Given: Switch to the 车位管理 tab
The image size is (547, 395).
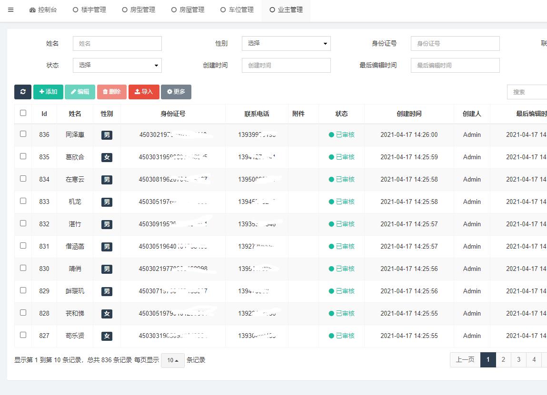Looking at the screenshot, I should point(237,10).
